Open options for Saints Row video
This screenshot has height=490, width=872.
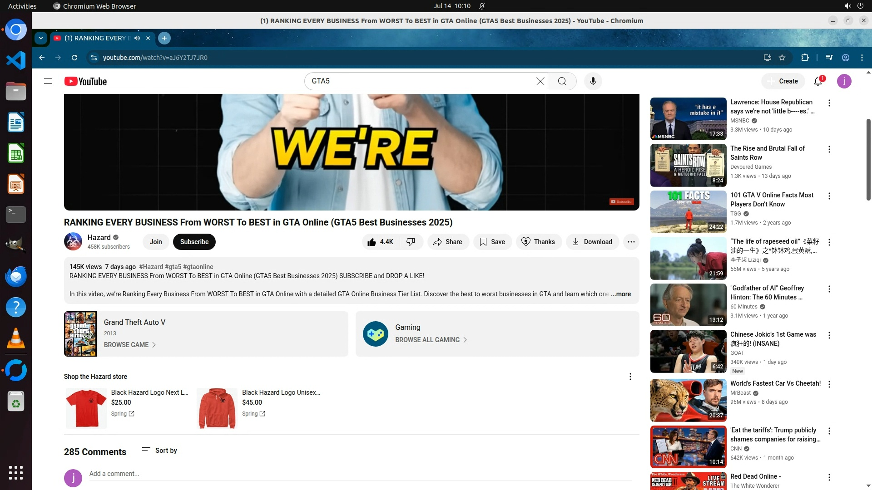829,149
